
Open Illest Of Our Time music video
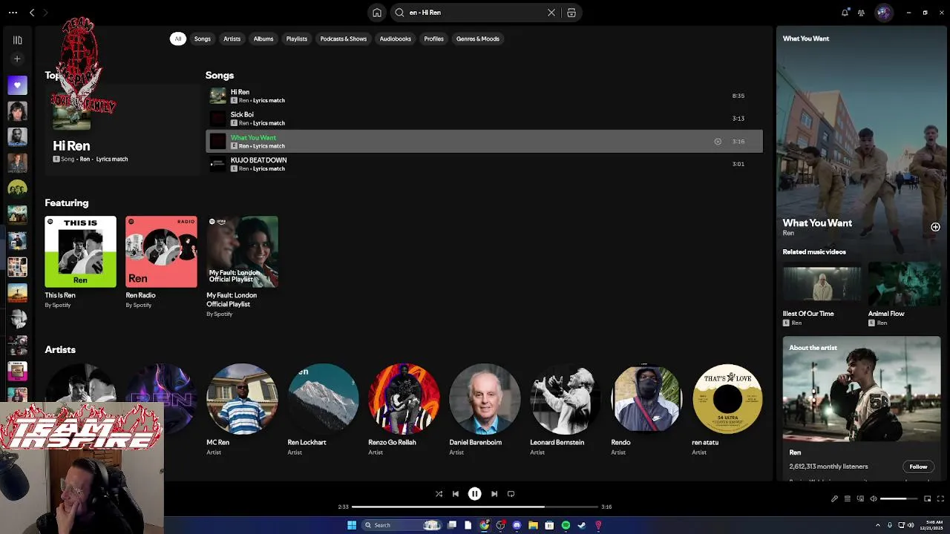(x=822, y=283)
